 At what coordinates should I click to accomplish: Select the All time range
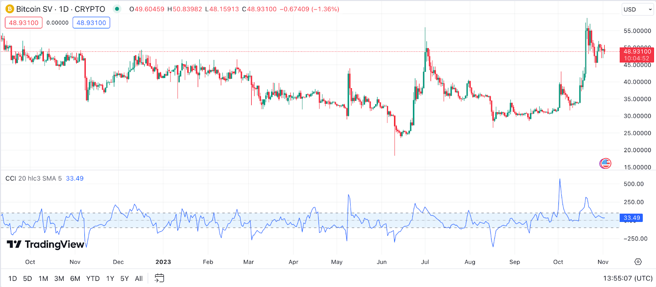pos(139,278)
